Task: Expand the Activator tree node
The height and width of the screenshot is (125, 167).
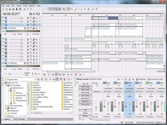Action: [6, 113]
